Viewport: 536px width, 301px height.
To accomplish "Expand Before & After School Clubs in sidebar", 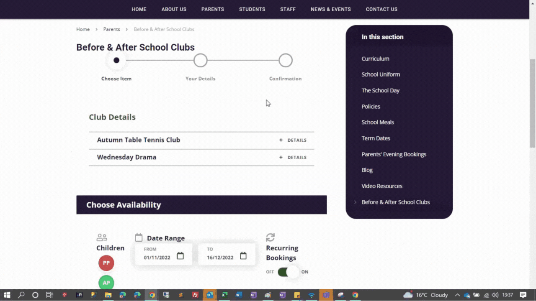I will coord(395,202).
